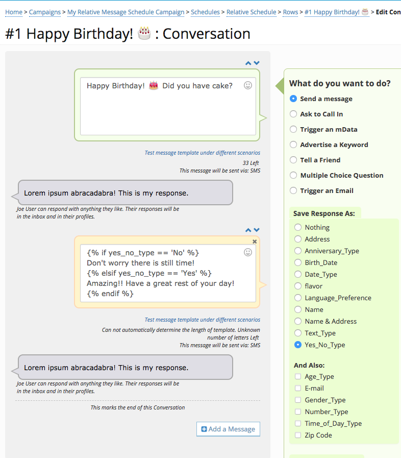Move the first message up with the up arrow
This screenshot has width=401, height=458.
248,63
